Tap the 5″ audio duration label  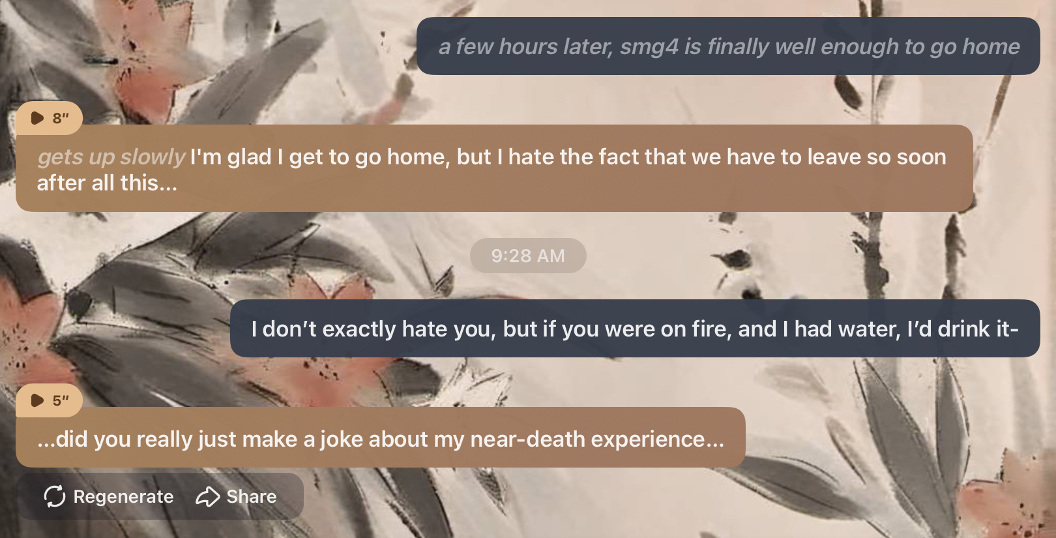coord(61,400)
